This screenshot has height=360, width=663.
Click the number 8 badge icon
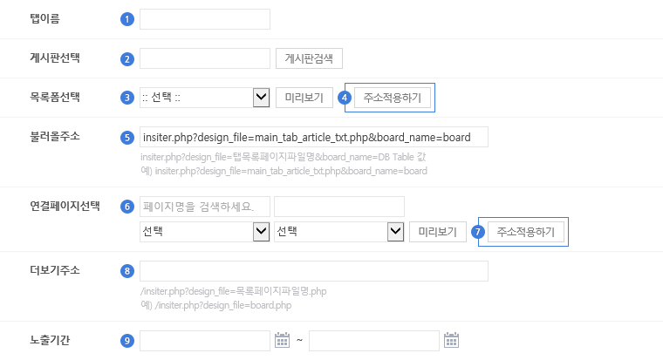[x=127, y=271]
